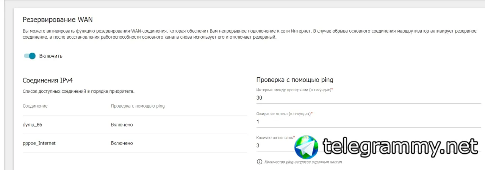
Task: Toggle the Включить WAN reservation switch
Action: coord(30,56)
